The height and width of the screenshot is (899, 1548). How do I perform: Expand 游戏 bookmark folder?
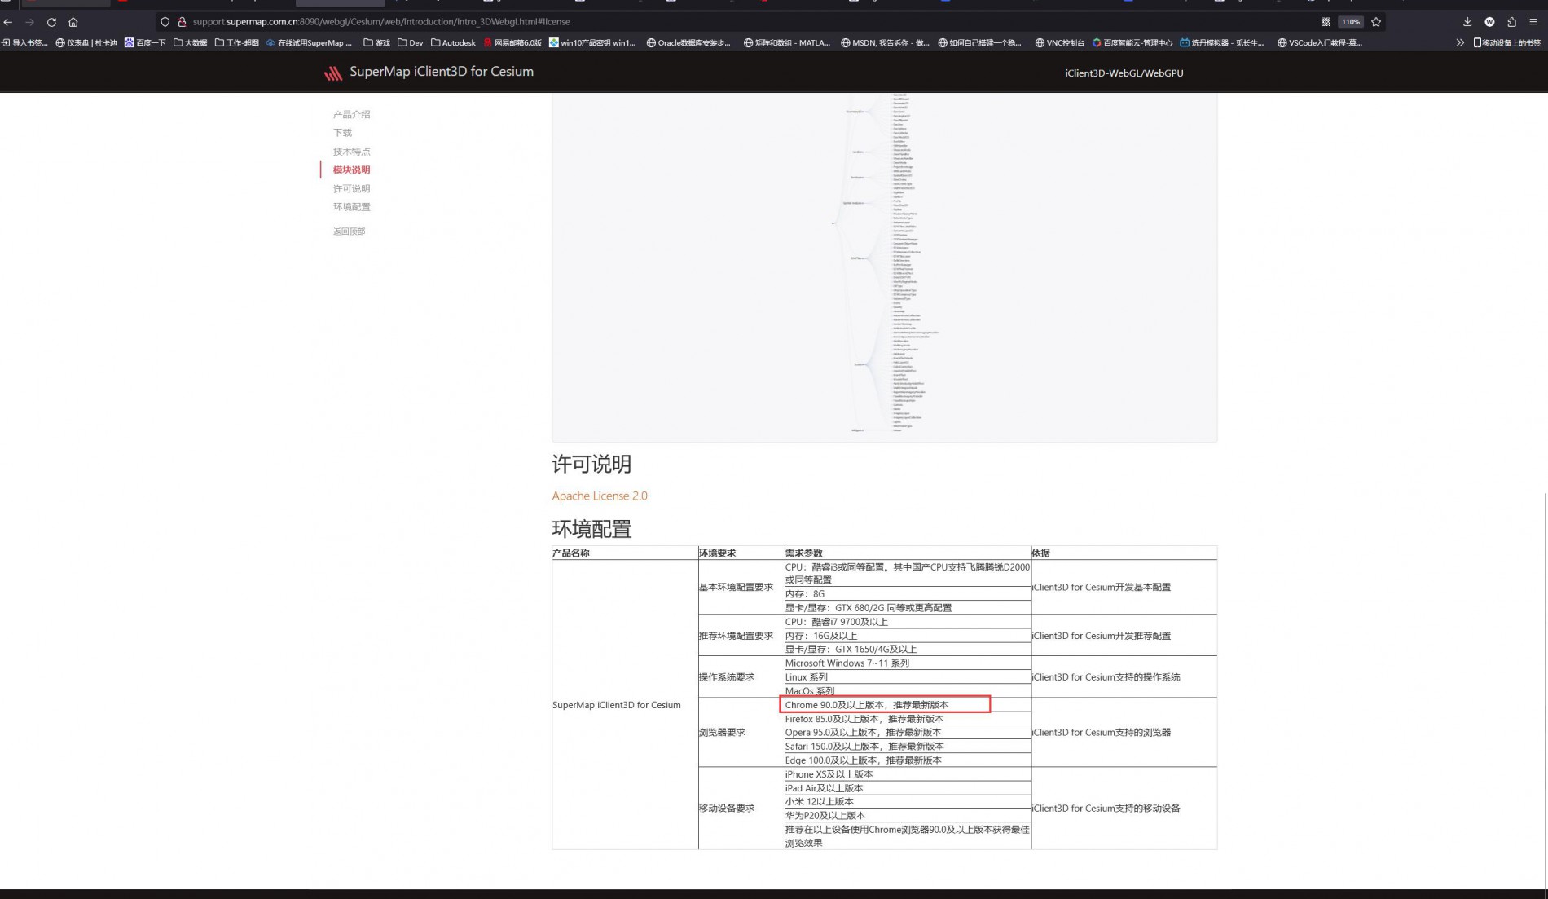click(x=376, y=42)
